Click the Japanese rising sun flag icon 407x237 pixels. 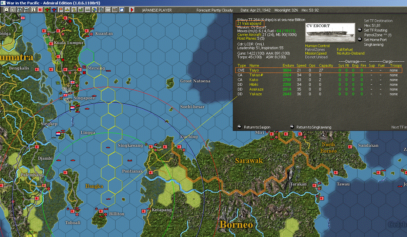[x=40, y=10]
